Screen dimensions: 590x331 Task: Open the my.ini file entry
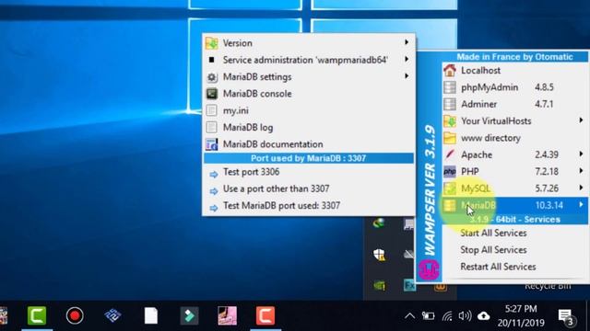(309, 110)
